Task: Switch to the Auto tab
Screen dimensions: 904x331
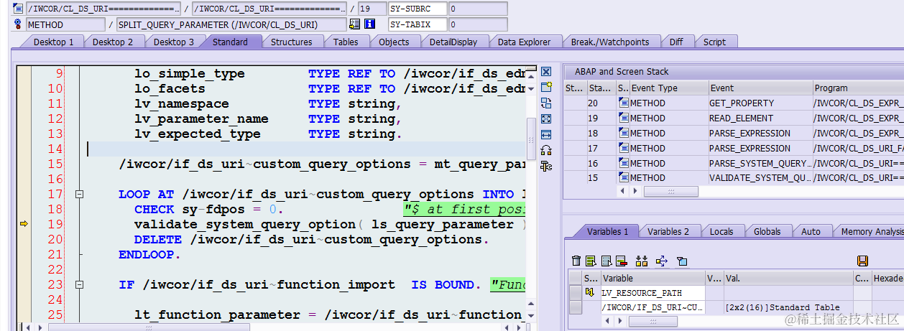Action: [x=811, y=231]
